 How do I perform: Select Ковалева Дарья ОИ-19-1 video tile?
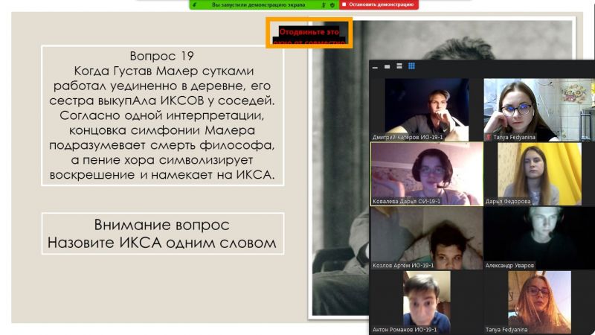425,173
